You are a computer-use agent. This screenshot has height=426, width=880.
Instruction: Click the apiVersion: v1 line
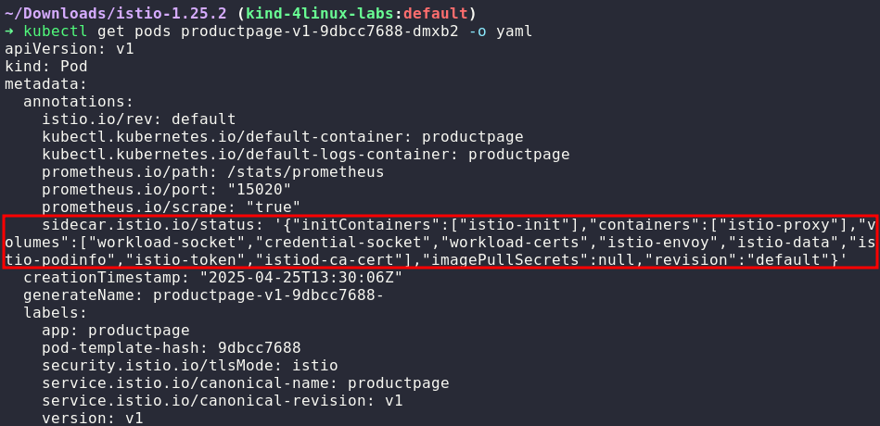(x=70, y=49)
